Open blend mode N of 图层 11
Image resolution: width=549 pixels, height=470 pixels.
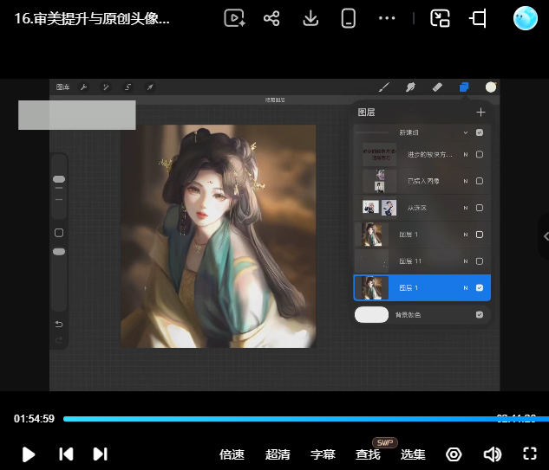tap(466, 261)
